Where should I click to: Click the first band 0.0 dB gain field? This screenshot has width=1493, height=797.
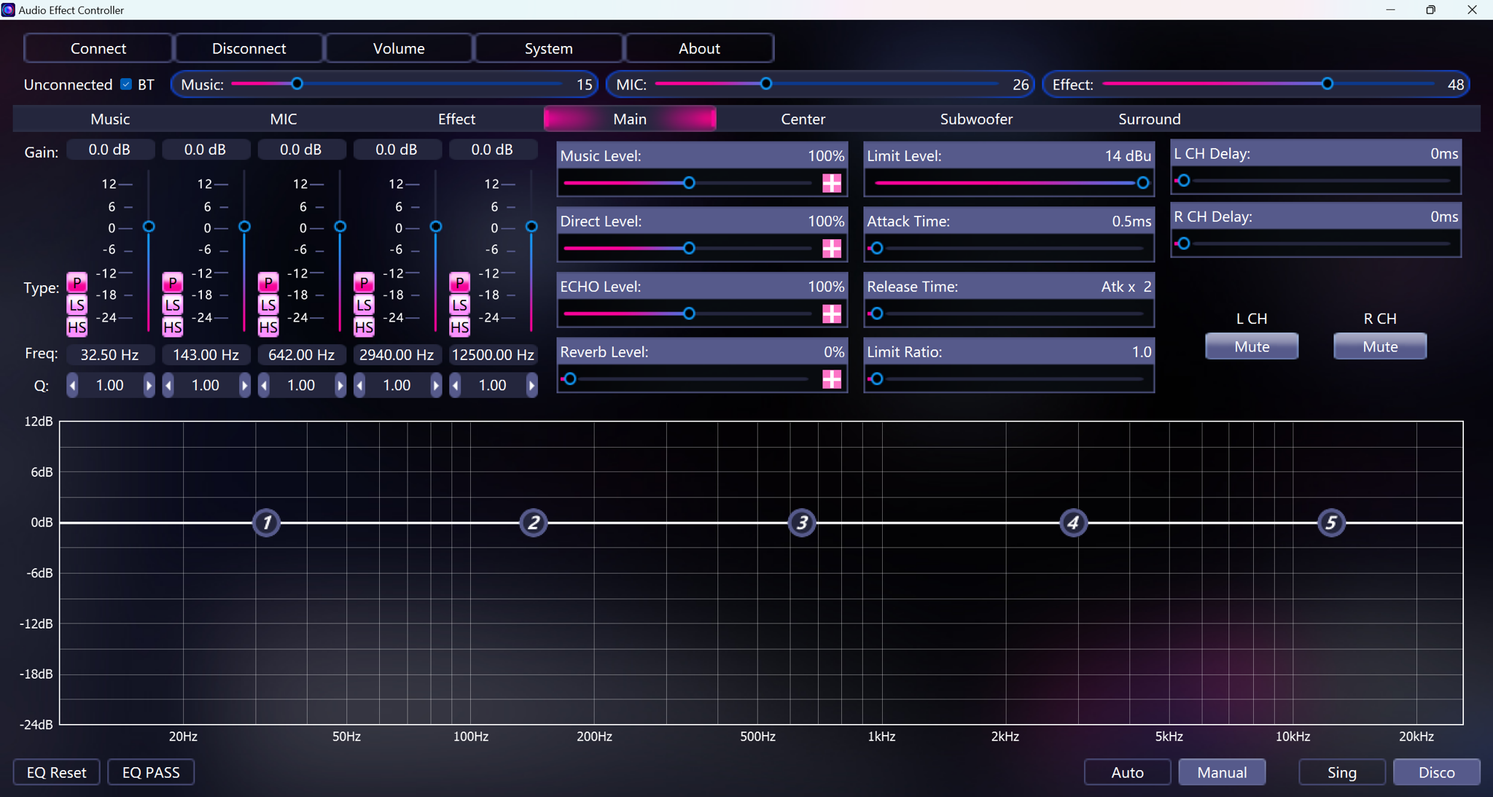(109, 149)
